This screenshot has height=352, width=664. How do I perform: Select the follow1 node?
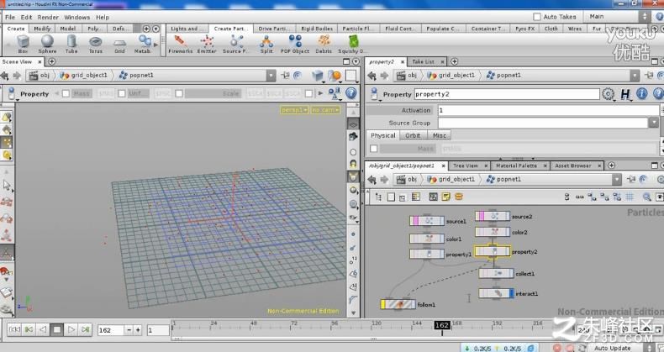click(398, 304)
